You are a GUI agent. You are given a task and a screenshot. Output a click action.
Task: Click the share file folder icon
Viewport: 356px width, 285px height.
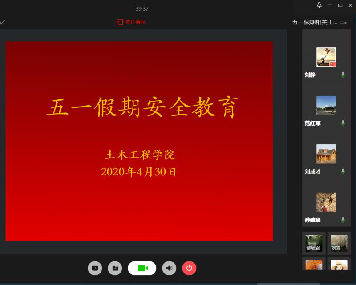click(115, 268)
